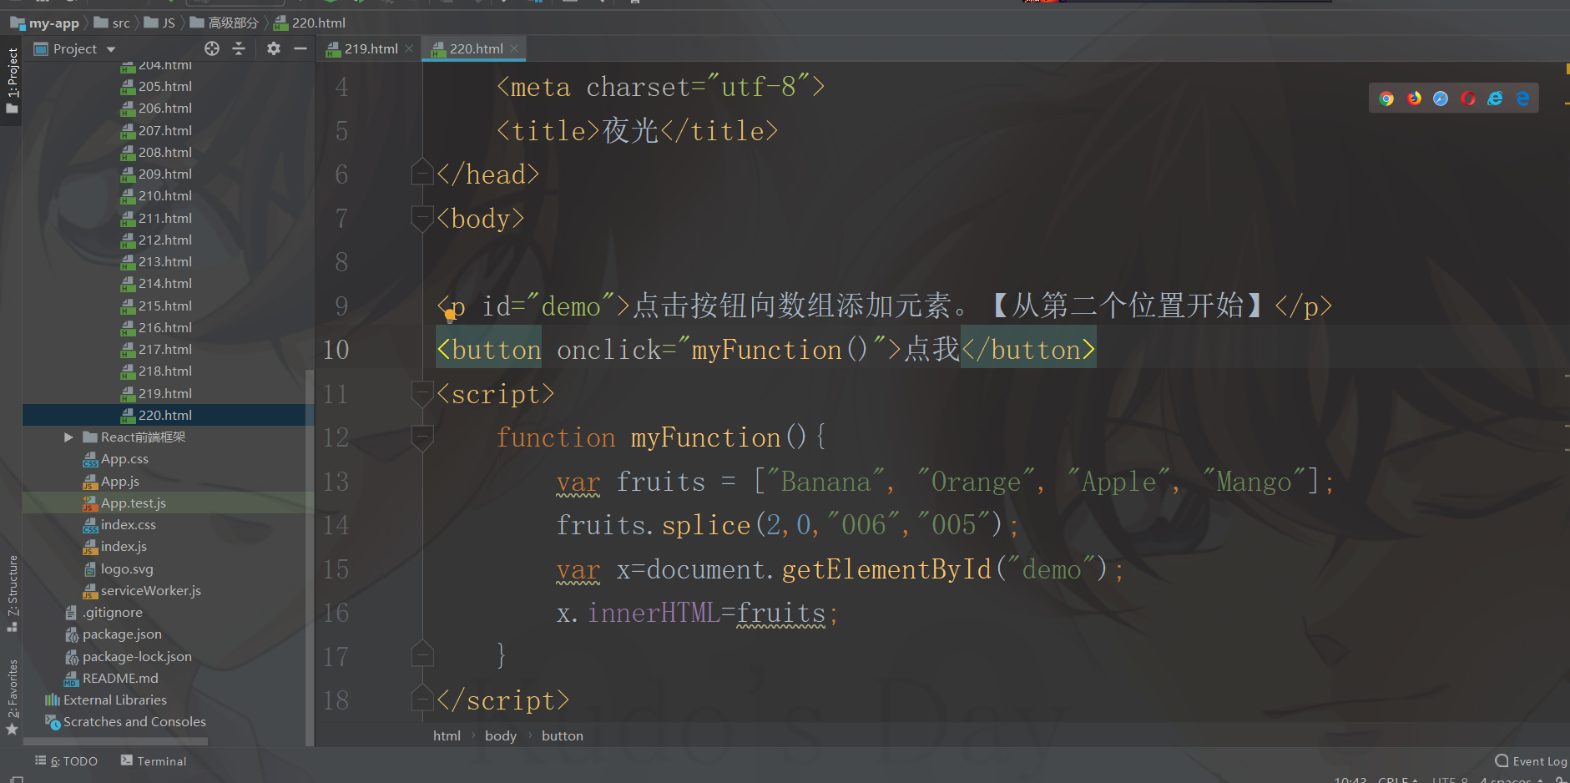The height and width of the screenshot is (783, 1570).
Task: Open page in Firefox browser icon
Action: 1414,99
